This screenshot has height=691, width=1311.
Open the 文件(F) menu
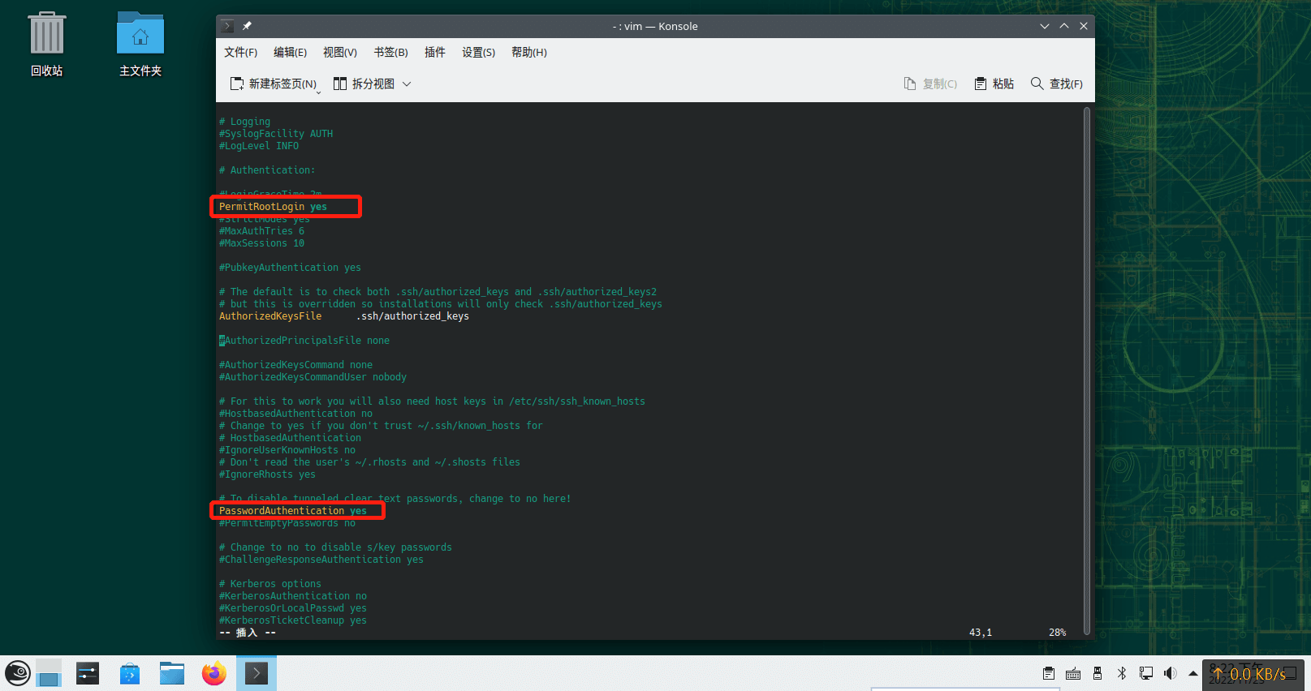tap(240, 52)
